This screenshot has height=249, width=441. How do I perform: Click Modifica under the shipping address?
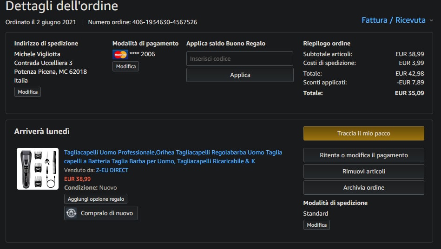click(x=27, y=92)
